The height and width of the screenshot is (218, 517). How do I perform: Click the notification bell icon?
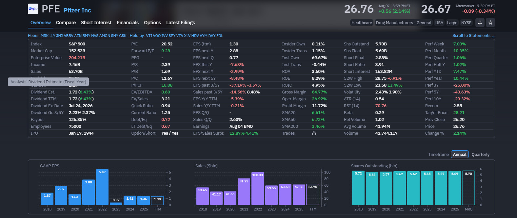click(x=480, y=23)
